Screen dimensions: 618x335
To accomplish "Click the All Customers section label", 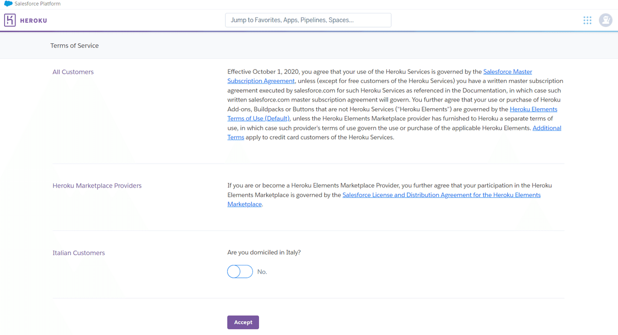I will coord(73,72).
